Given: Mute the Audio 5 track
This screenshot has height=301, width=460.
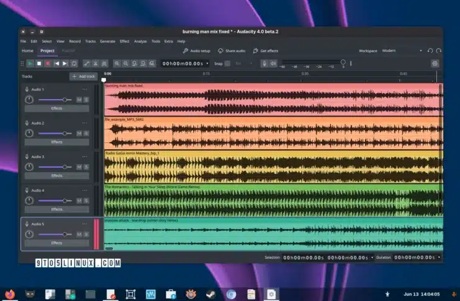Looking at the screenshot, I should pos(79,235).
